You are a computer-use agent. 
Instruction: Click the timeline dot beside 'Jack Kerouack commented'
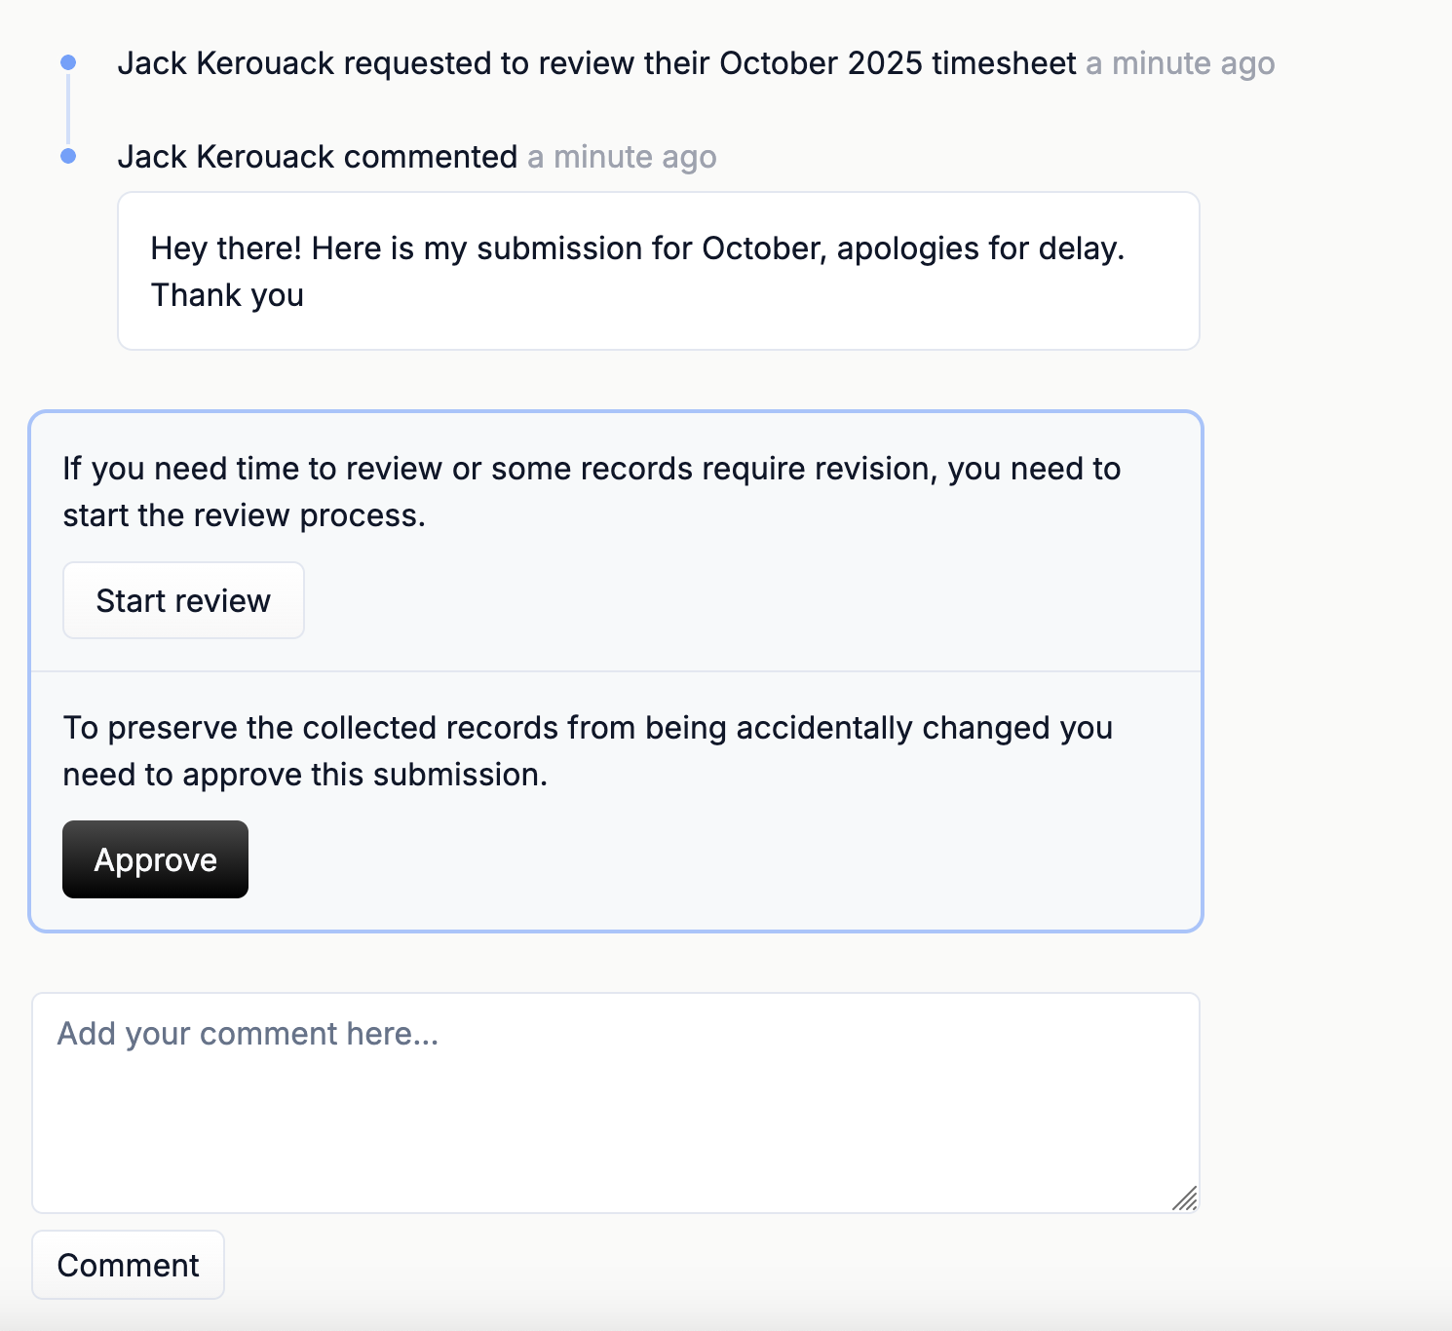(x=68, y=156)
